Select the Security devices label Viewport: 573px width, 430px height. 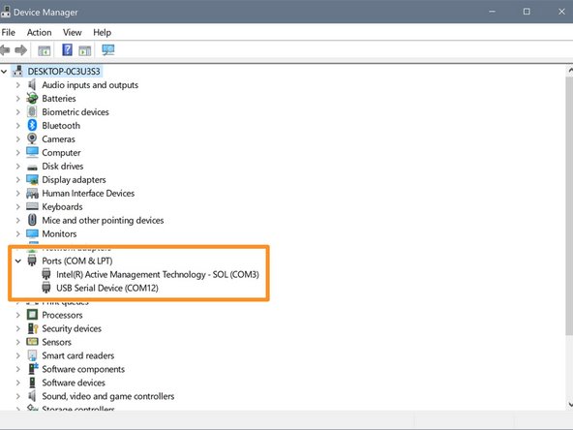point(72,328)
